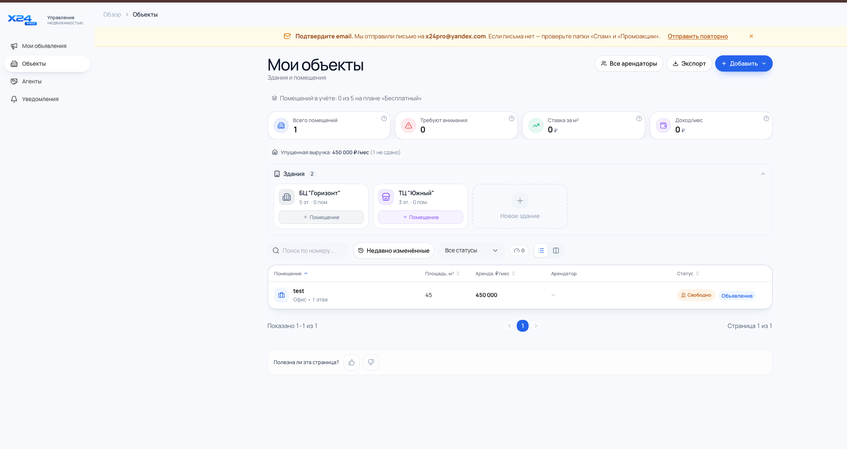Sort table by Помещение column
847x449 pixels.
[290, 273]
